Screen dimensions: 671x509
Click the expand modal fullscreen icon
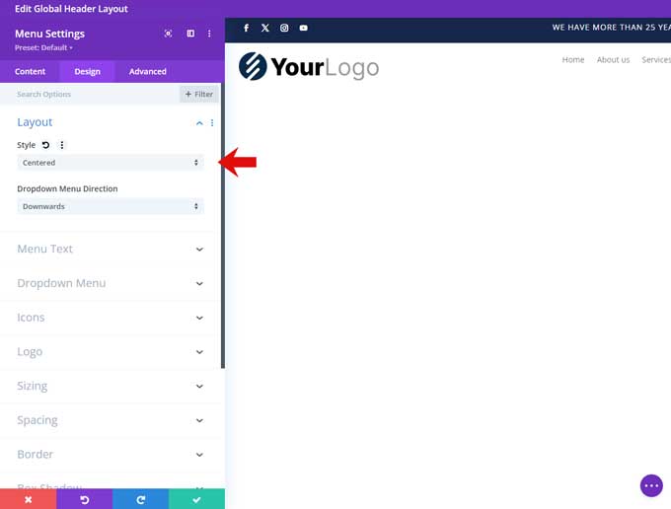coord(168,34)
